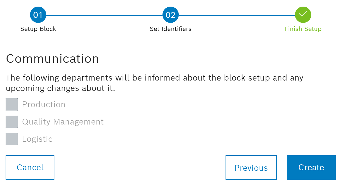Viewport: 342px width, 186px height.
Task: Click progress line between 02 and Finish
Action: (x=236, y=15)
